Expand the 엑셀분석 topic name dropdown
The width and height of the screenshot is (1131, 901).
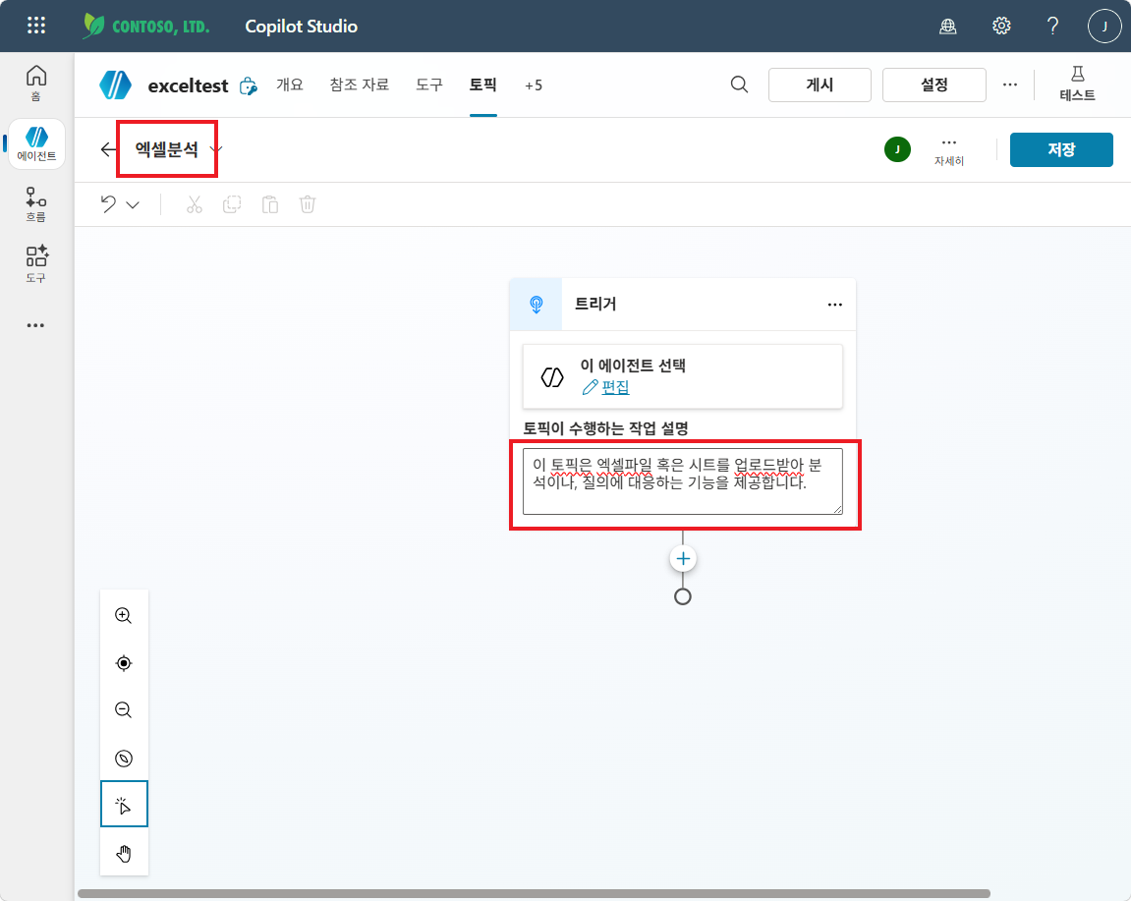215,149
